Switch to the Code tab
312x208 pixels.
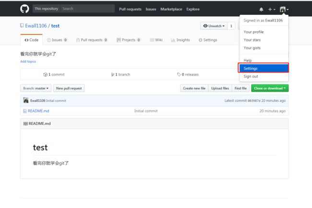pos(31,40)
